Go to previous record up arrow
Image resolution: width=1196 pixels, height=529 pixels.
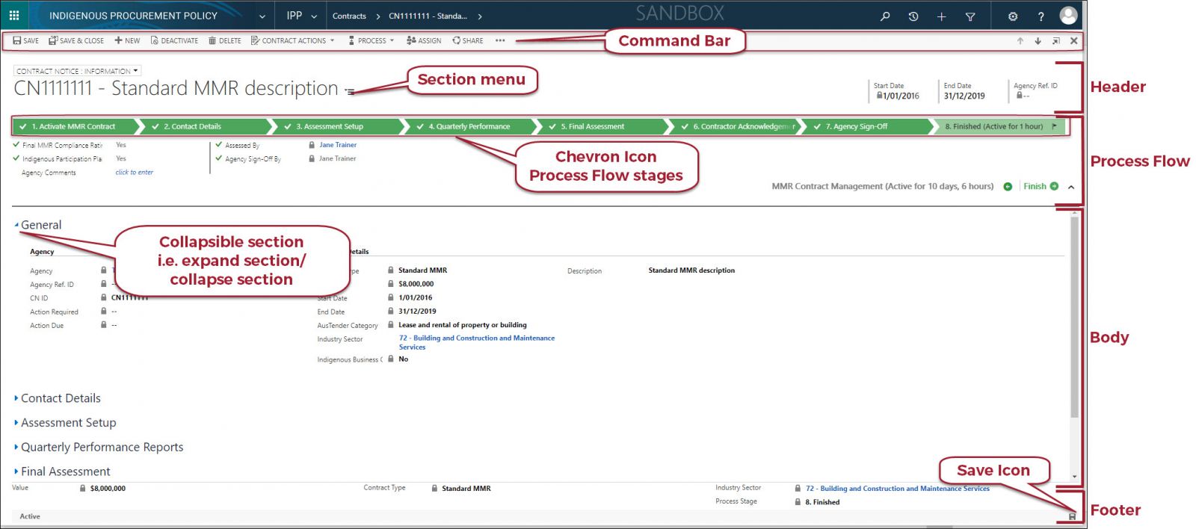[1020, 41]
